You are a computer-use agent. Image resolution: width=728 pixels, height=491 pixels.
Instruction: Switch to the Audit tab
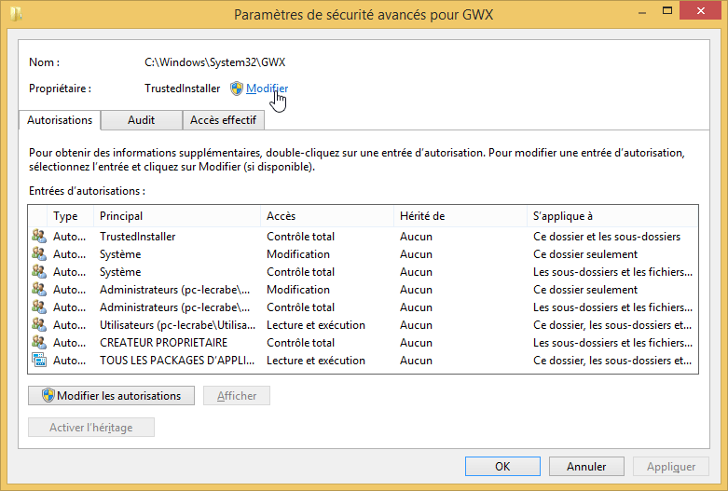tap(141, 120)
